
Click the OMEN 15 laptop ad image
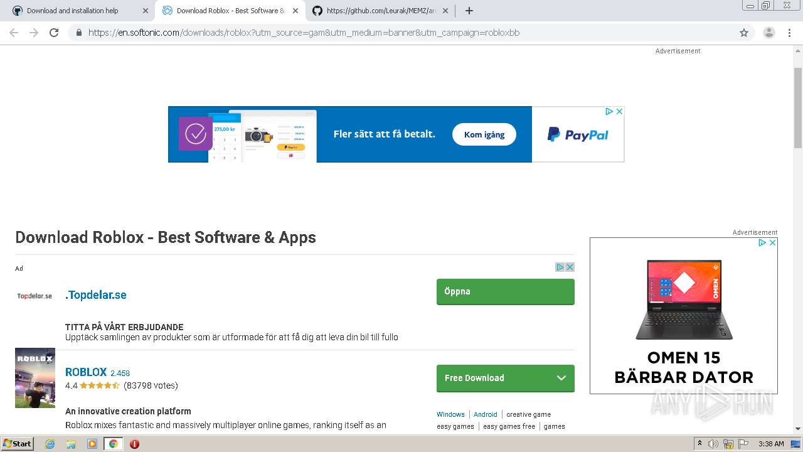click(x=684, y=300)
